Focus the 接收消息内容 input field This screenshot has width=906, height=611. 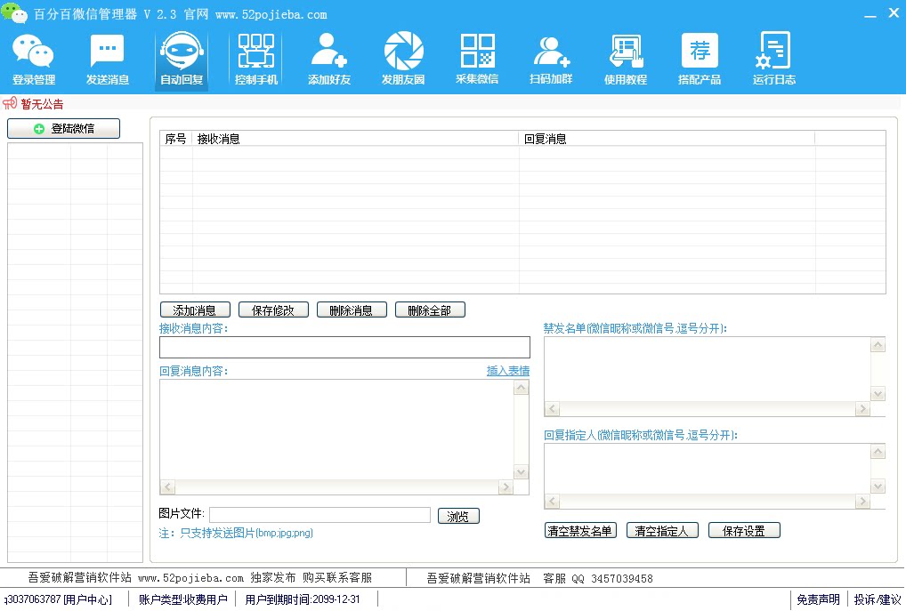344,348
